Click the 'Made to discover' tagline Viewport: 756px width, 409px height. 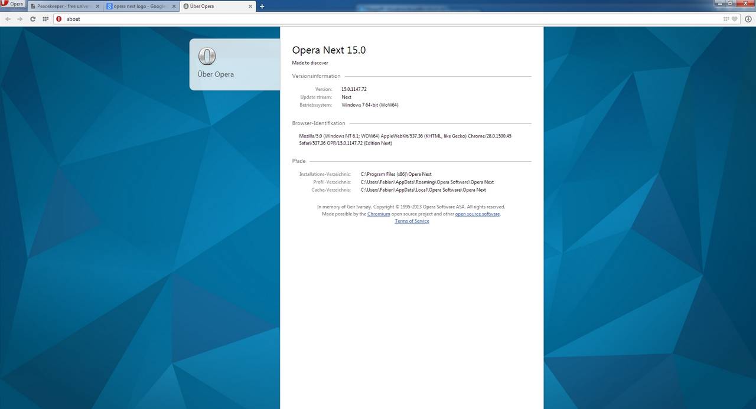[x=310, y=63]
